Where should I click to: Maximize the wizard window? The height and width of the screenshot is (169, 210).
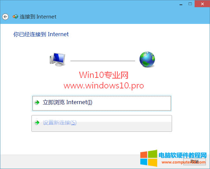click(190, 4)
